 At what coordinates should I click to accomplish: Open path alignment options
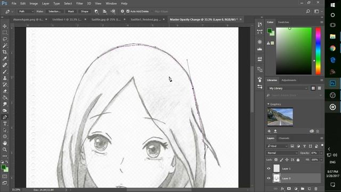[x=104, y=11]
